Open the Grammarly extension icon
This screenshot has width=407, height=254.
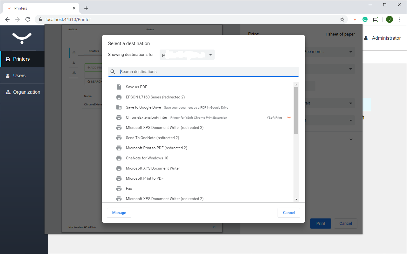[365, 19]
